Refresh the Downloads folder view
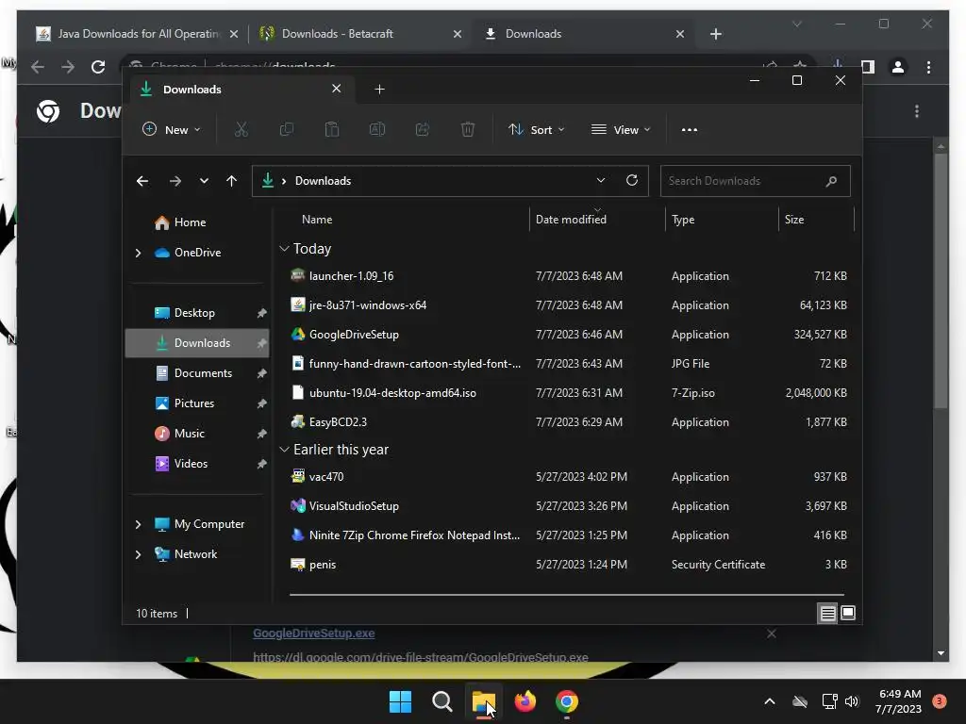This screenshot has width=966, height=724. coord(631,180)
